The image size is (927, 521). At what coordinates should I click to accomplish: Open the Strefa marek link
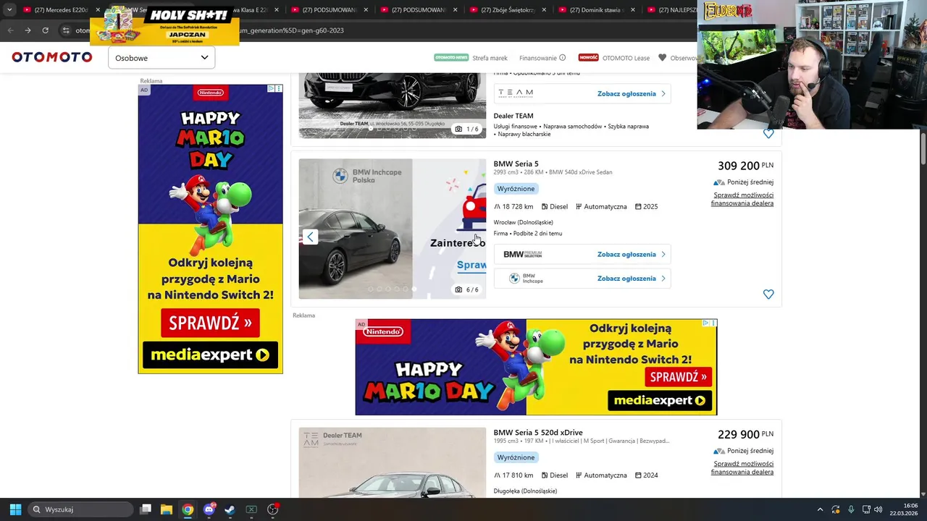[490, 58]
